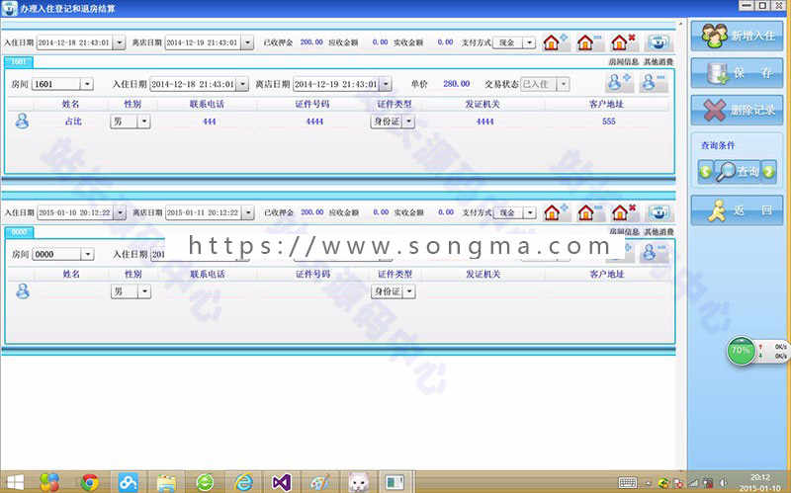This screenshot has width=791, height=493.
Task: Open gender dropdown in room 0000 guest row
Action: 144,291
